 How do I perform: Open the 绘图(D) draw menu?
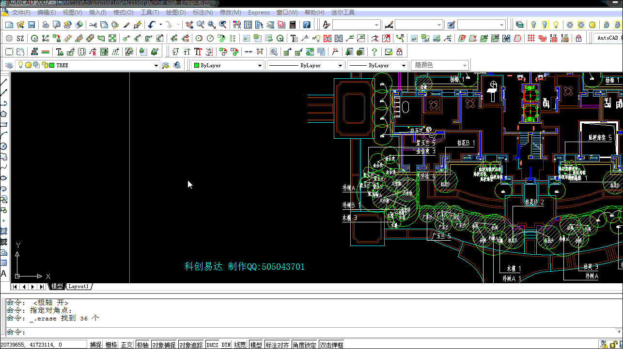pos(175,13)
